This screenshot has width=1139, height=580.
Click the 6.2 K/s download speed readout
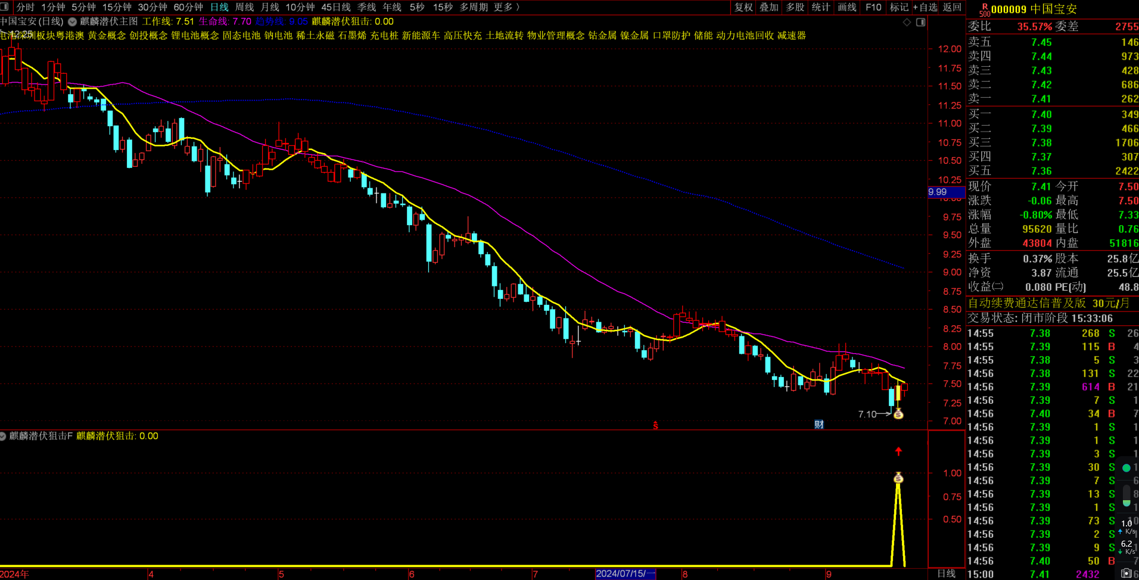coord(1126,547)
